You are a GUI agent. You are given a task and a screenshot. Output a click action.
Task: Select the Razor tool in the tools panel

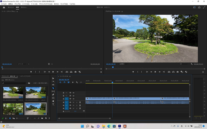tap(53, 88)
